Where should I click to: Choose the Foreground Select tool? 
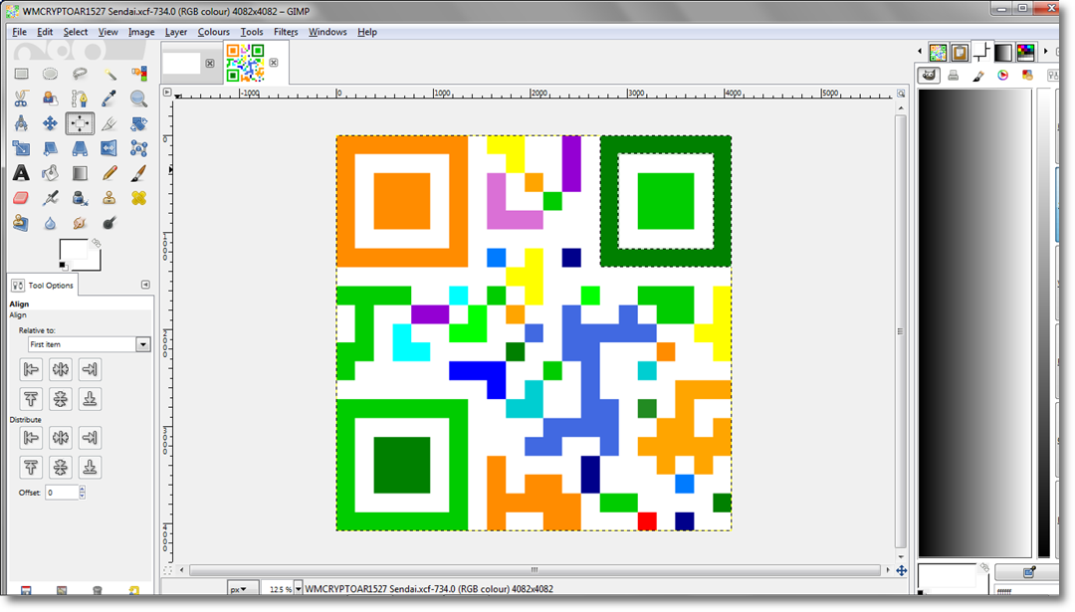coord(50,99)
